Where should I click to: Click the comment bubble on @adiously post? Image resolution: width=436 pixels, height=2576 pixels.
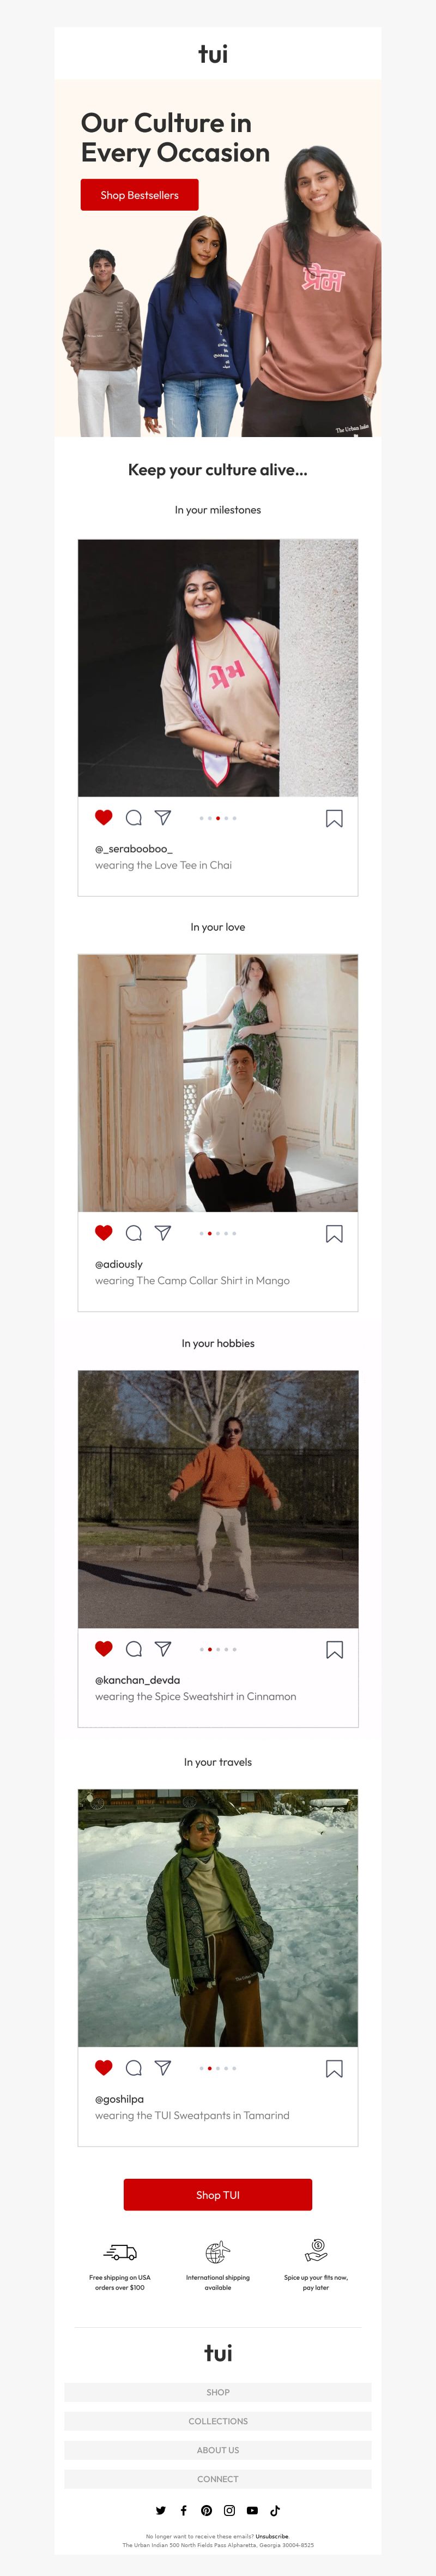[134, 1233]
